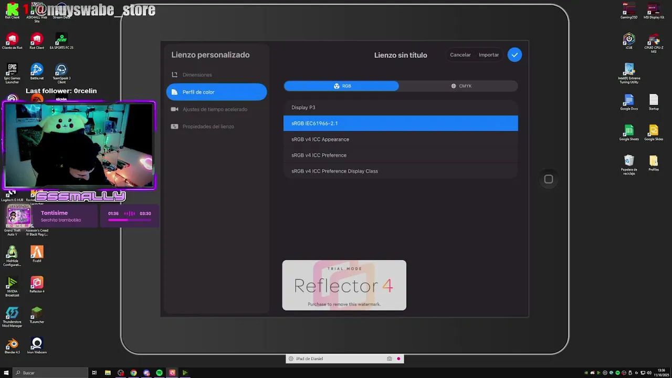Viewport: 672px width, 378px height.
Task: Open the Profiles folder on desktop
Action: 654,163
